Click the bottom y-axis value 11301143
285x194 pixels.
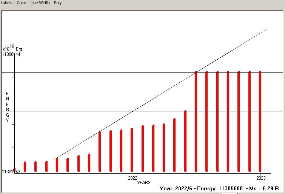(11, 172)
